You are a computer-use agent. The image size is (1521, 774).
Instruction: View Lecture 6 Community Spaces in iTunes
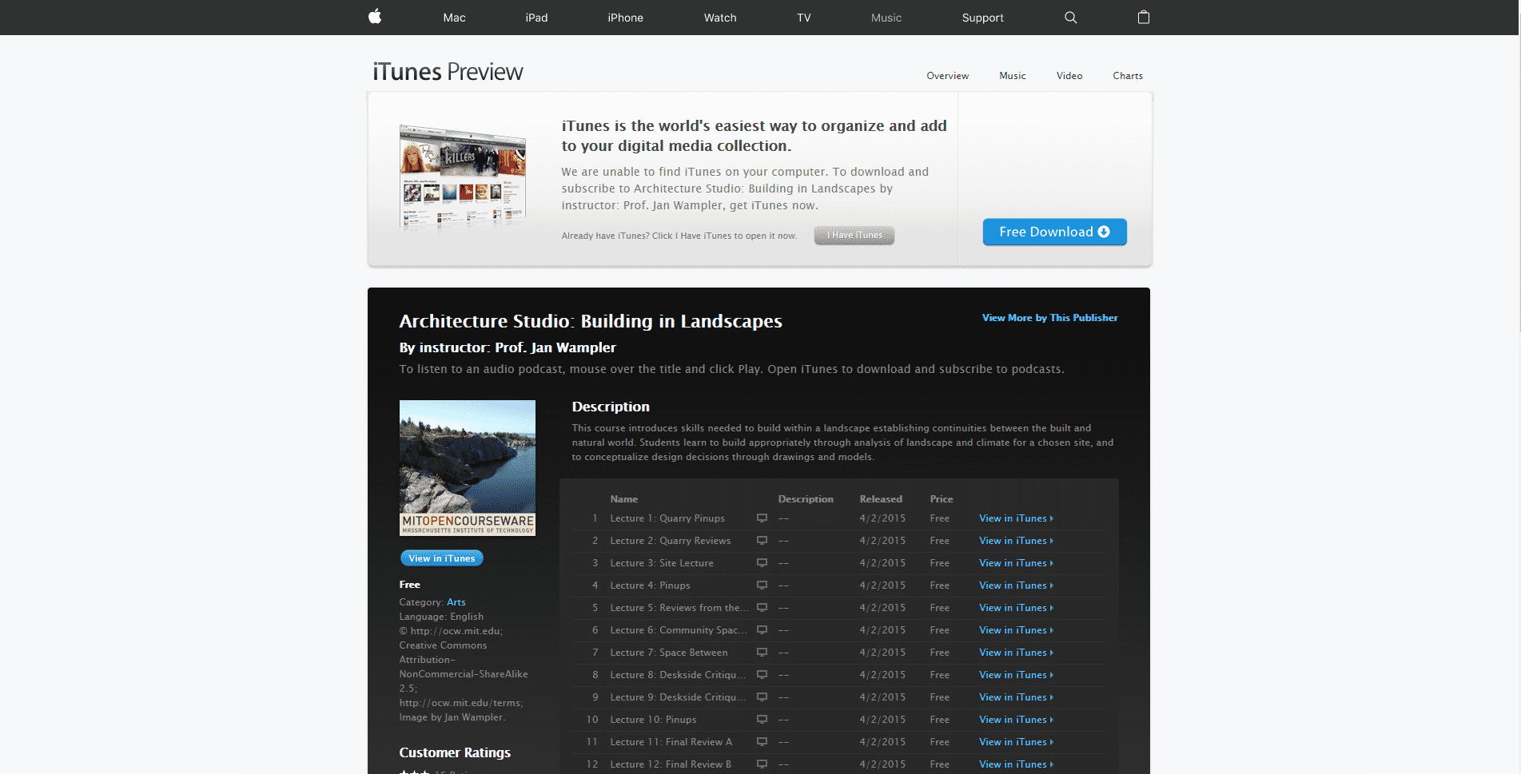[1016, 630]
